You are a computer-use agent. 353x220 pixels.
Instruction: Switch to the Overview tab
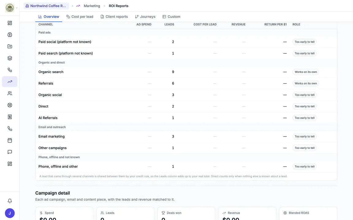(x=49, y=16)
